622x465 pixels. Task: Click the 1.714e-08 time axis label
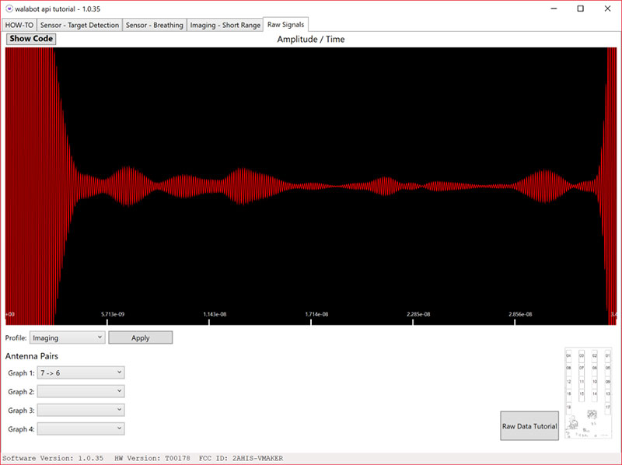[316, 314]
